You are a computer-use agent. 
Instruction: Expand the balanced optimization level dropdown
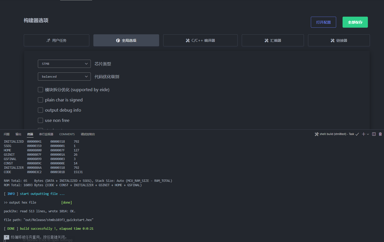(x=64, y=77)
